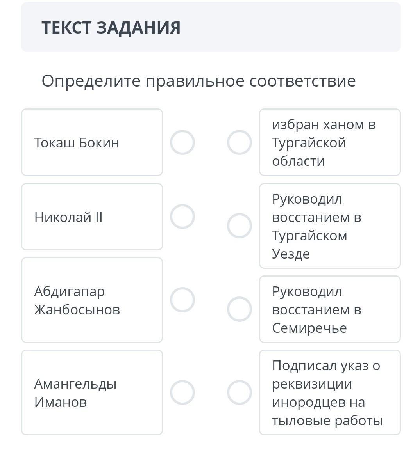
Task: Select the radio circle beside Амангельды Иманов
Action: tap(182, 392)
